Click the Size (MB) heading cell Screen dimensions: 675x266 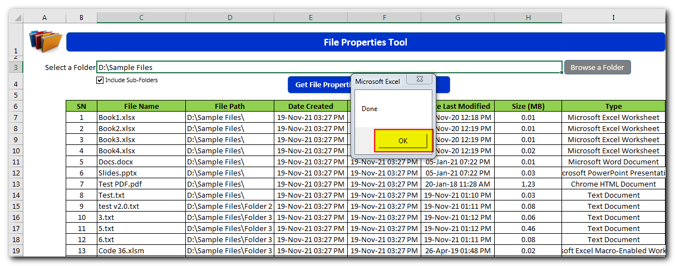click(528, 106)
